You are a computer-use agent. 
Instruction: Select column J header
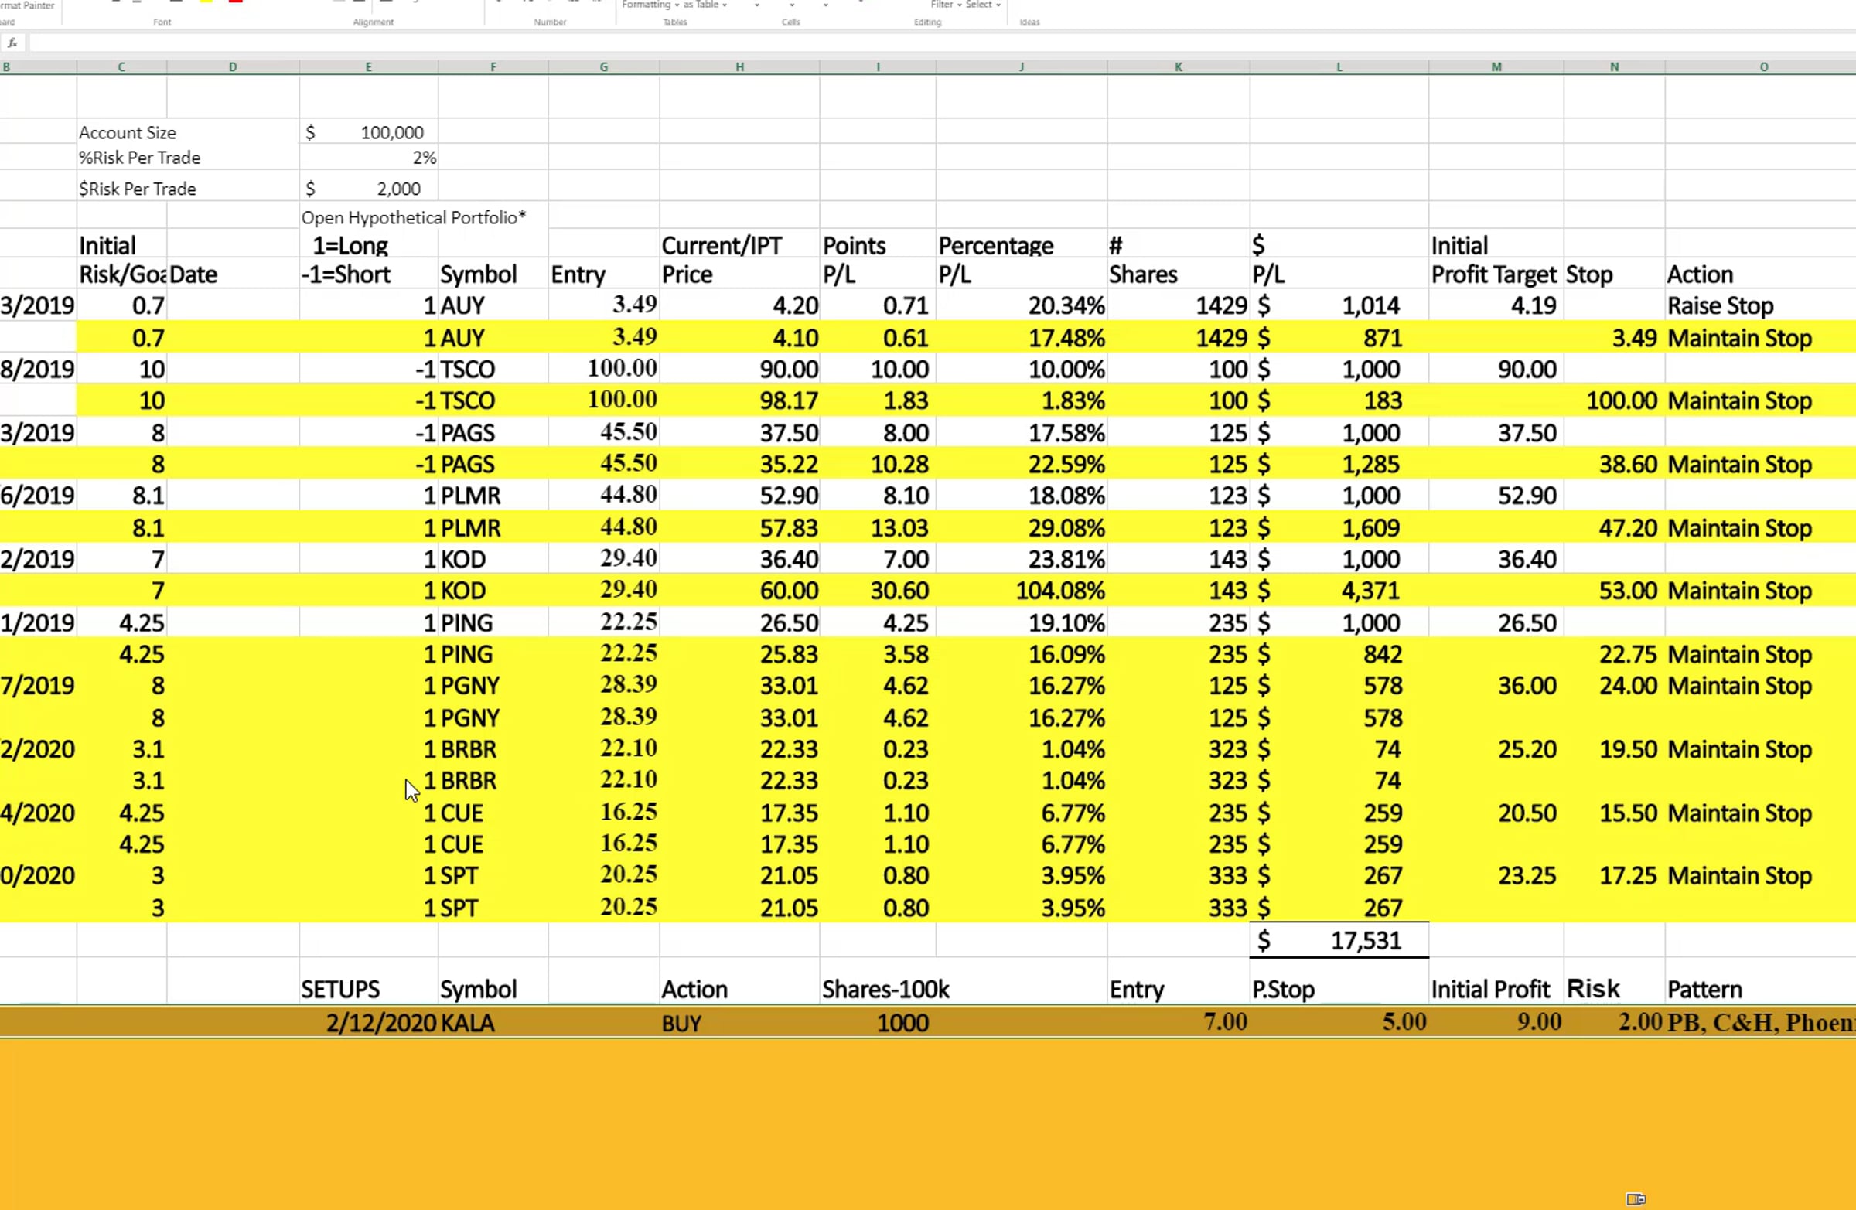1021,67
